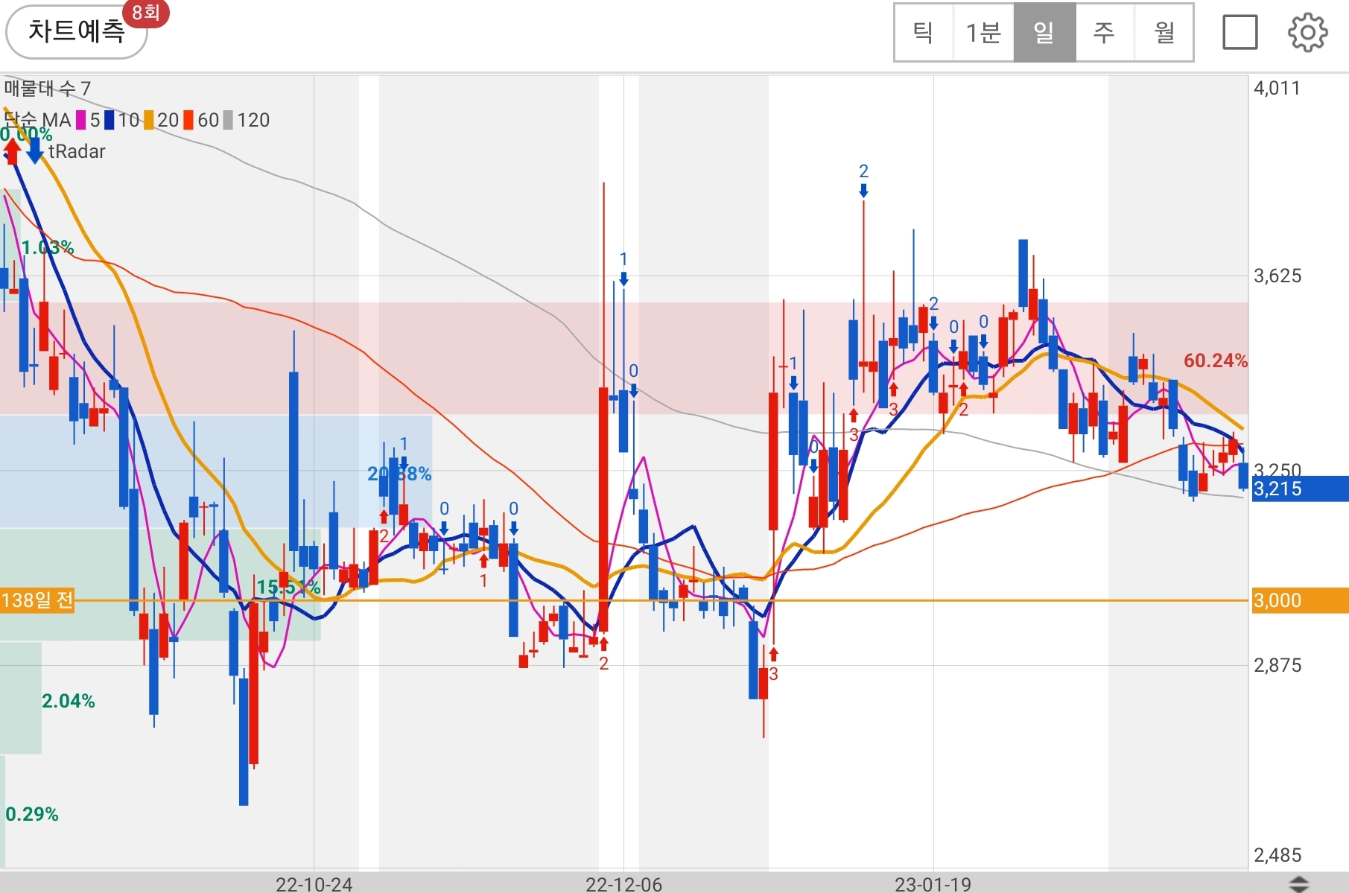Click the orange 3,000 price tag

tap(1300, 600)
